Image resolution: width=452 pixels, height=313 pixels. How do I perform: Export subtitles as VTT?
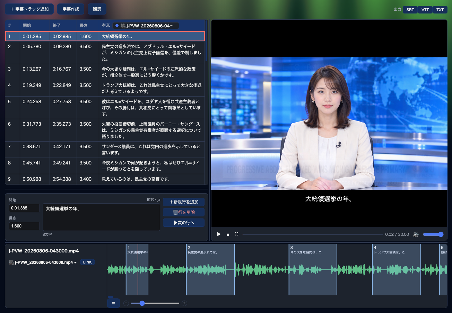[x=425, y=10]
